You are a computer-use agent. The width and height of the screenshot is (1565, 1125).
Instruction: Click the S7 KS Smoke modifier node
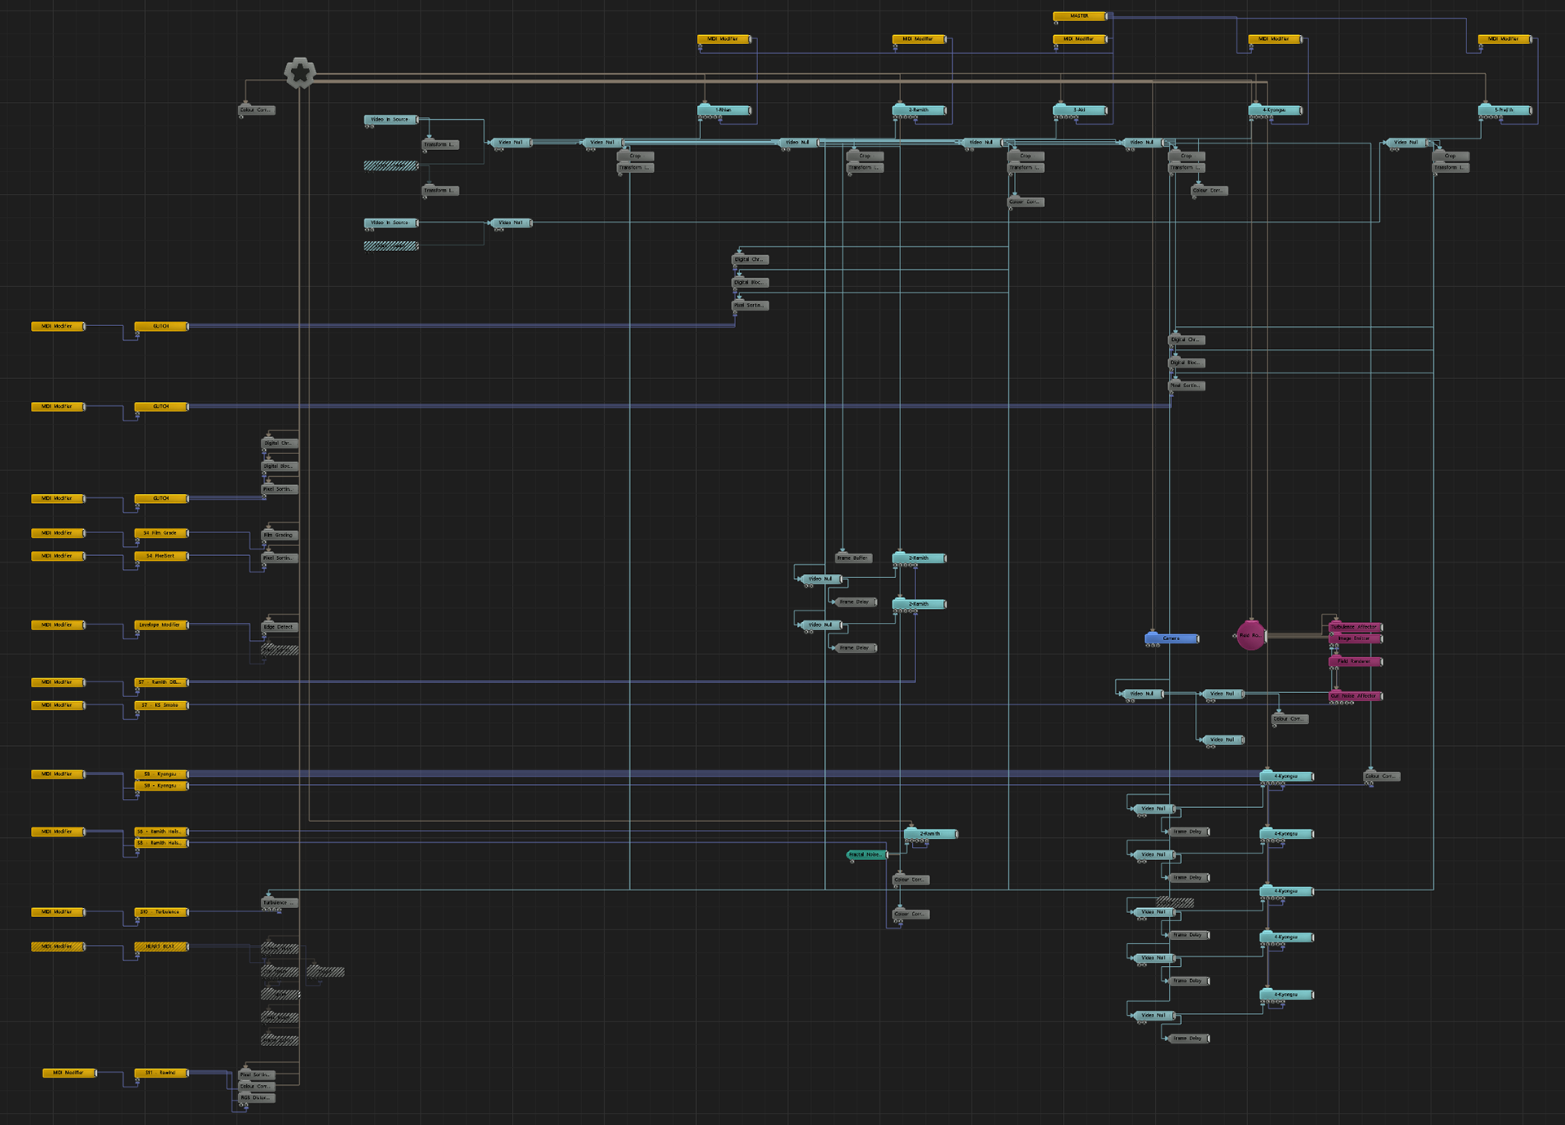161,705
